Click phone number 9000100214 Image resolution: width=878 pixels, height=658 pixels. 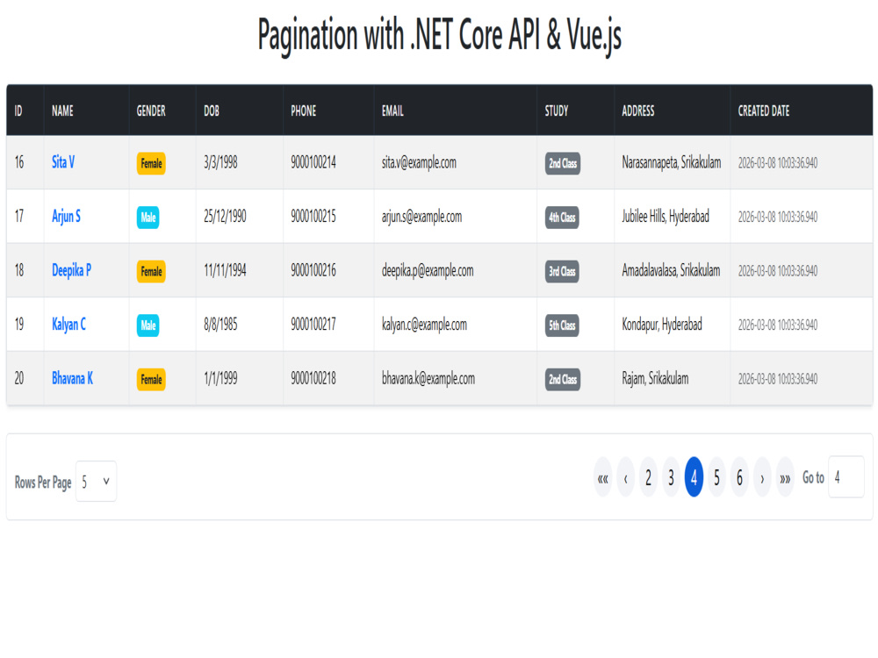(313, 163)
